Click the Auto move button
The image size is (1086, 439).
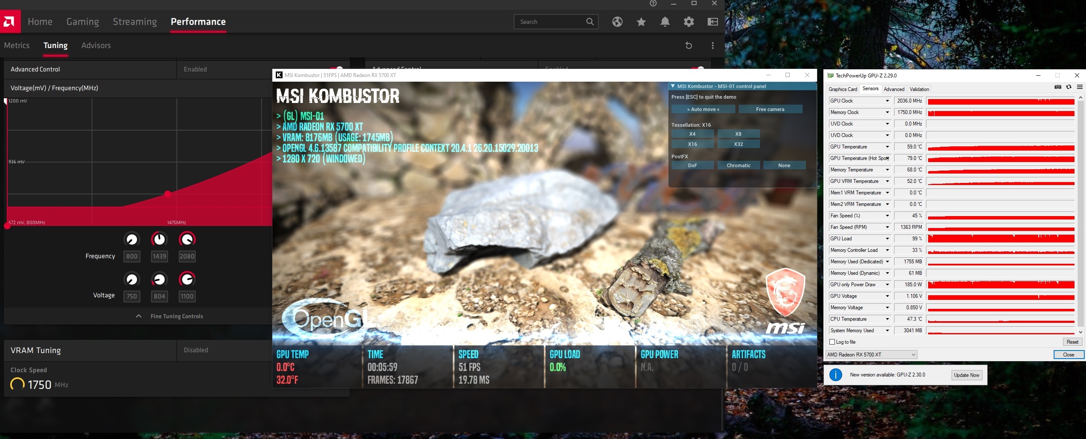703,109
